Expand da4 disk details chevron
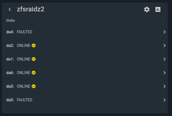This screenshot has width=172, height=116. pos(164,32)
